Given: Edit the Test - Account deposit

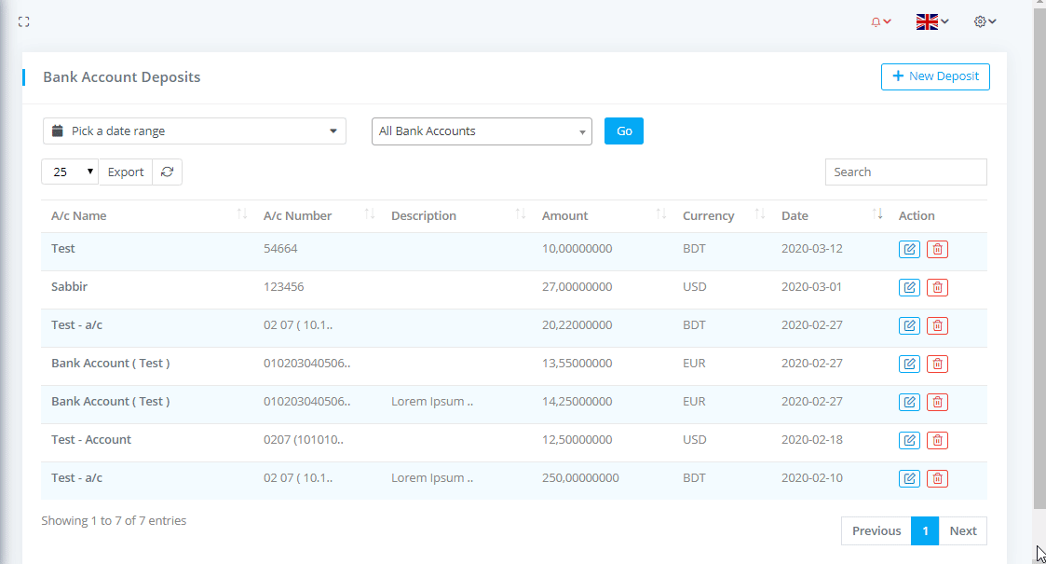Looking at the screenshot, I should [909, 440].
